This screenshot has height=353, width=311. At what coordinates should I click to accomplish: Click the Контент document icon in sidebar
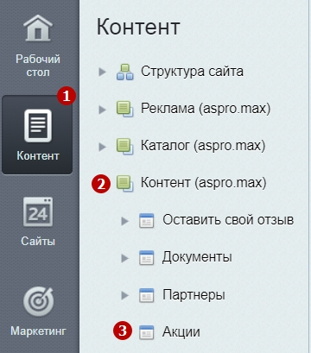tap(38, 126)
